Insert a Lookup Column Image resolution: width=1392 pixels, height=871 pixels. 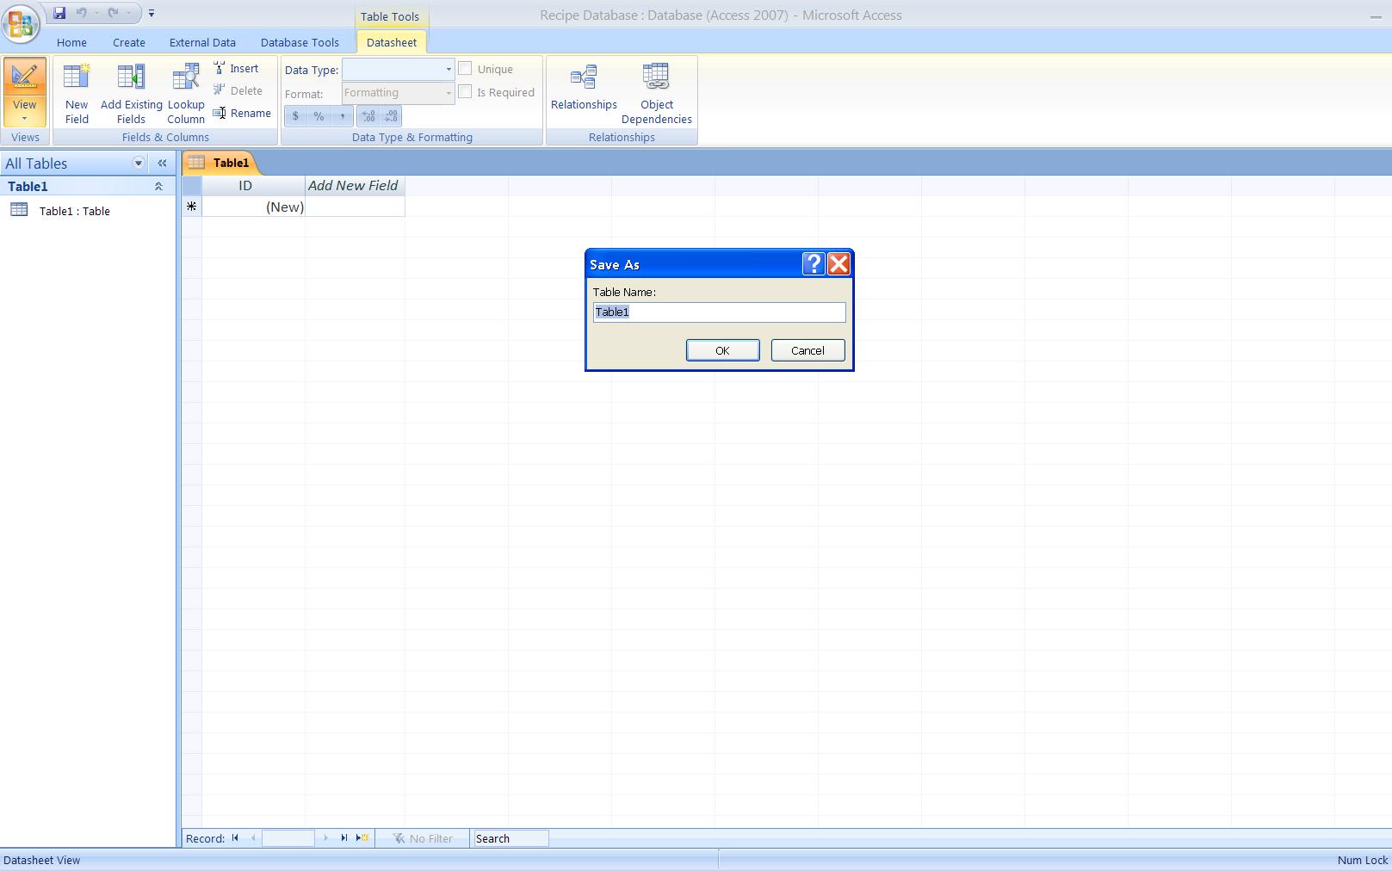click(185, 90)
